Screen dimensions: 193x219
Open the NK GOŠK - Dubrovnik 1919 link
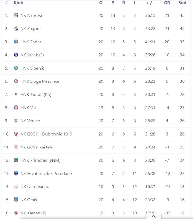tap(46, 134)
